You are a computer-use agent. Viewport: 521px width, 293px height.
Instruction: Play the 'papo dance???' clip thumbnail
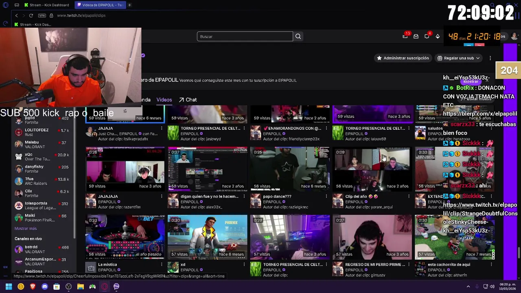coord(290,169)
